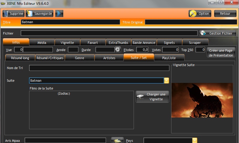
Task: Open the Artistes sub-tab
Action: pyautogui.click(x=109, y=58)
